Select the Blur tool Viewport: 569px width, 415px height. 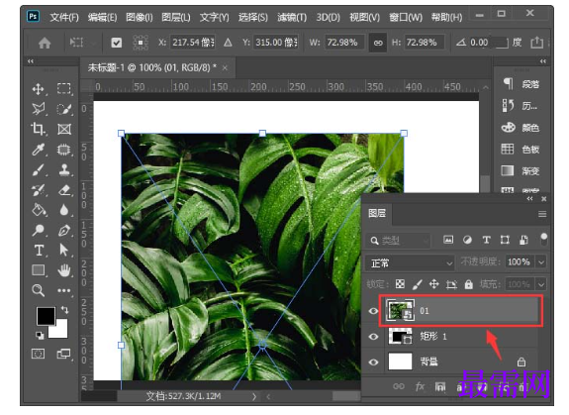pyautogui.click(x=64, y=210)
